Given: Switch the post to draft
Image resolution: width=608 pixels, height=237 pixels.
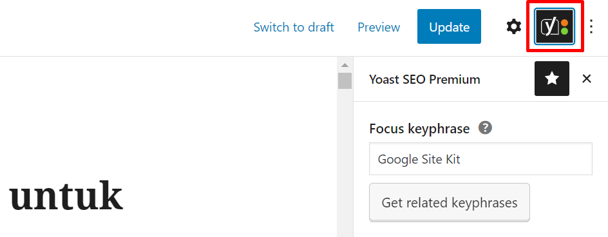Looking at the screenshot, I should click(x=294, y=27).
